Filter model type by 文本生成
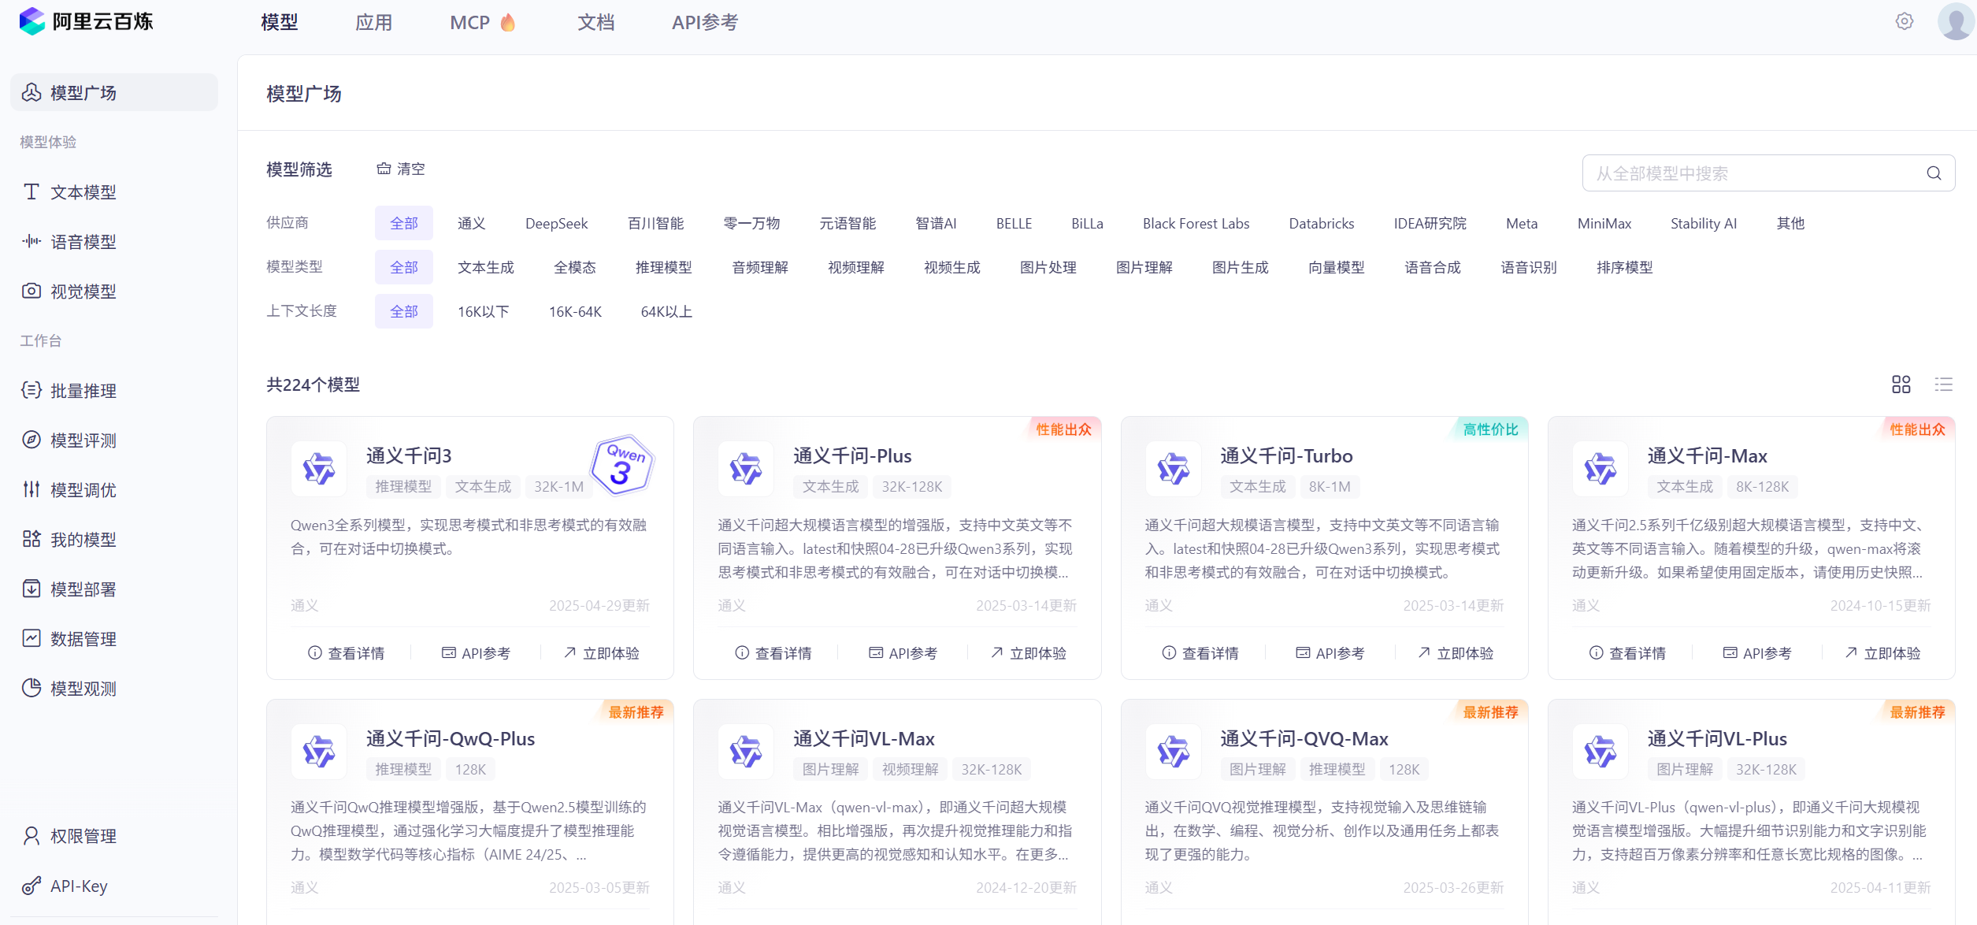Viewport: 1977px width, 925px height. pyautogui.click(x=485, y=267)
